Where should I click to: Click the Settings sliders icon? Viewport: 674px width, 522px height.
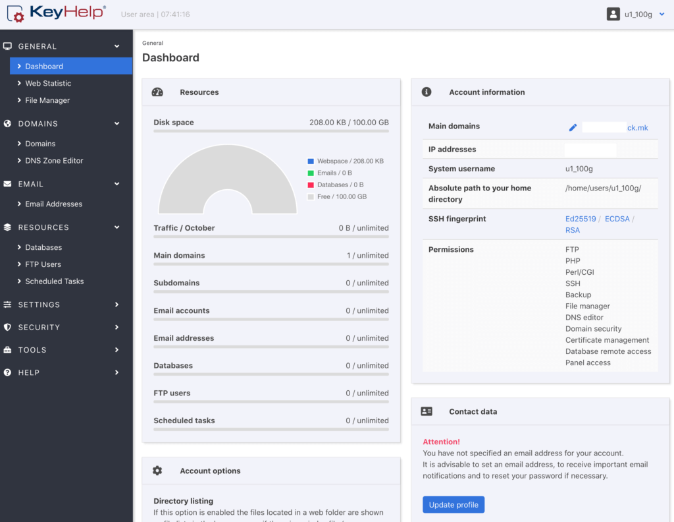point(7,304)
